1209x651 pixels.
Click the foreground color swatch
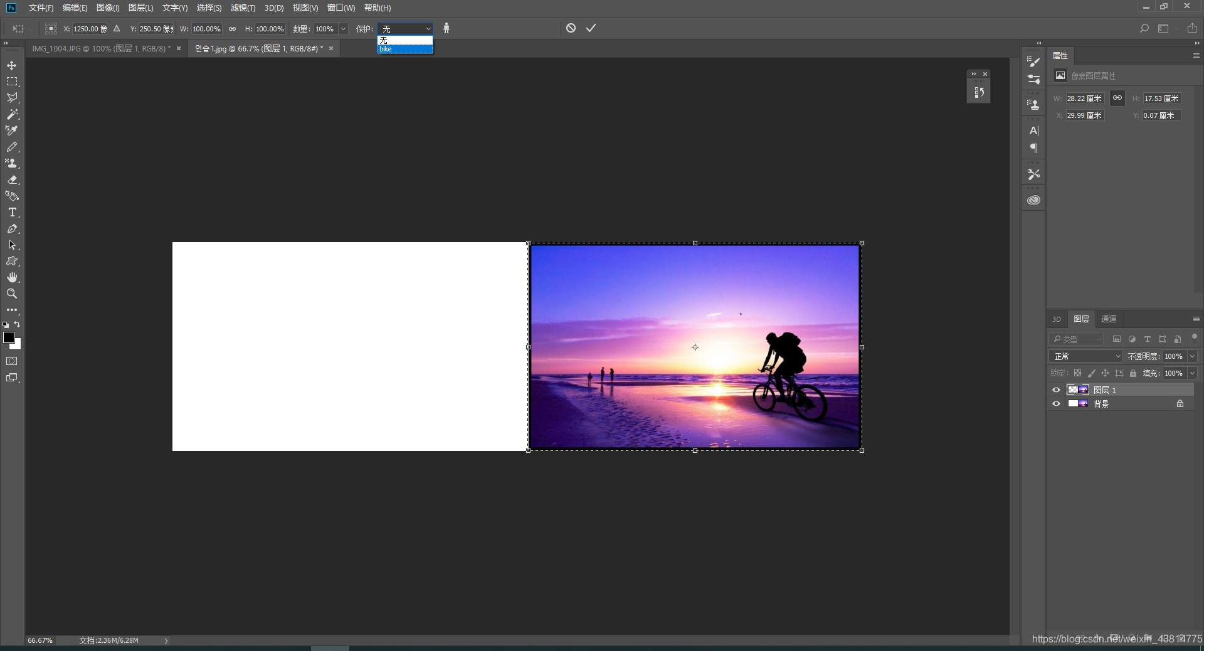click(x=8, y=337)
